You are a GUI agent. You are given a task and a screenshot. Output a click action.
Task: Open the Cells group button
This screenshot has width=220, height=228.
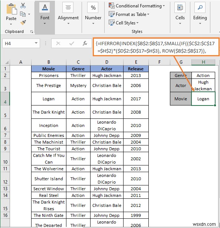tap(180, 14)
